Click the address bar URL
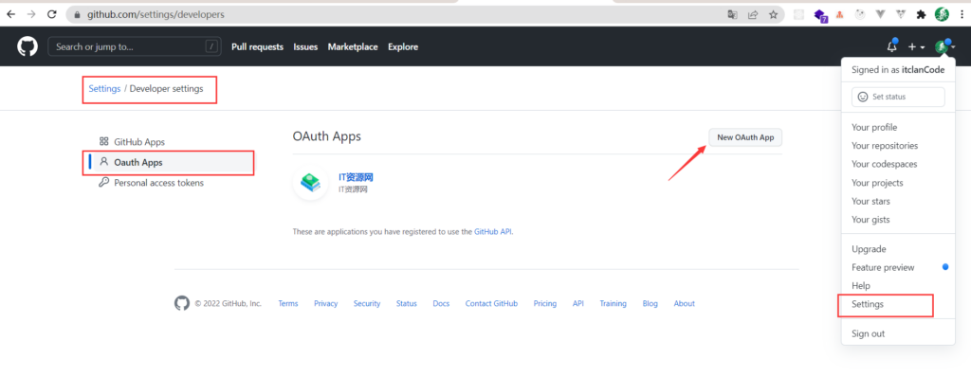The height and width of the screenshot is (377, 971). click(x=156, y=14)
